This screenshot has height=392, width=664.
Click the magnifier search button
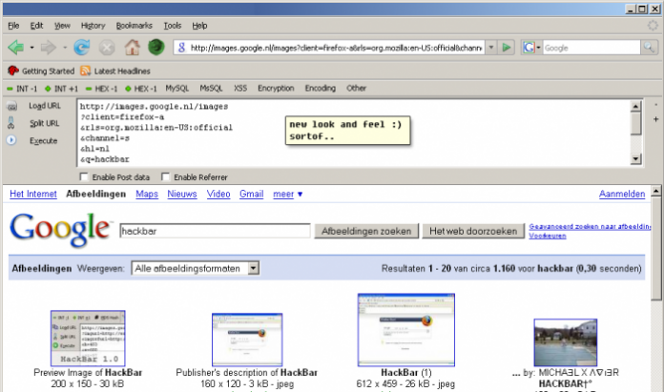(x=649, y=48)
